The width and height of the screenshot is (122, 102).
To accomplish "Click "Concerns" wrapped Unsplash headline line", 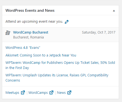I will (x=13, y=80).
